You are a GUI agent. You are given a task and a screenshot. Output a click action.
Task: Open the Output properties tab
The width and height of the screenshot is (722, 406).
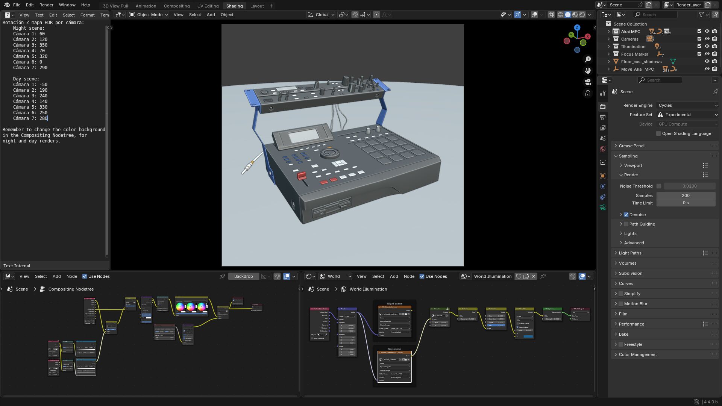click(603, 117)
